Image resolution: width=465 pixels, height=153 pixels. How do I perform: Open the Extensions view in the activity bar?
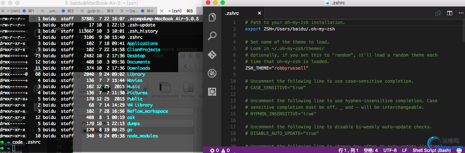pyautogui.click(x=212, y=92)
